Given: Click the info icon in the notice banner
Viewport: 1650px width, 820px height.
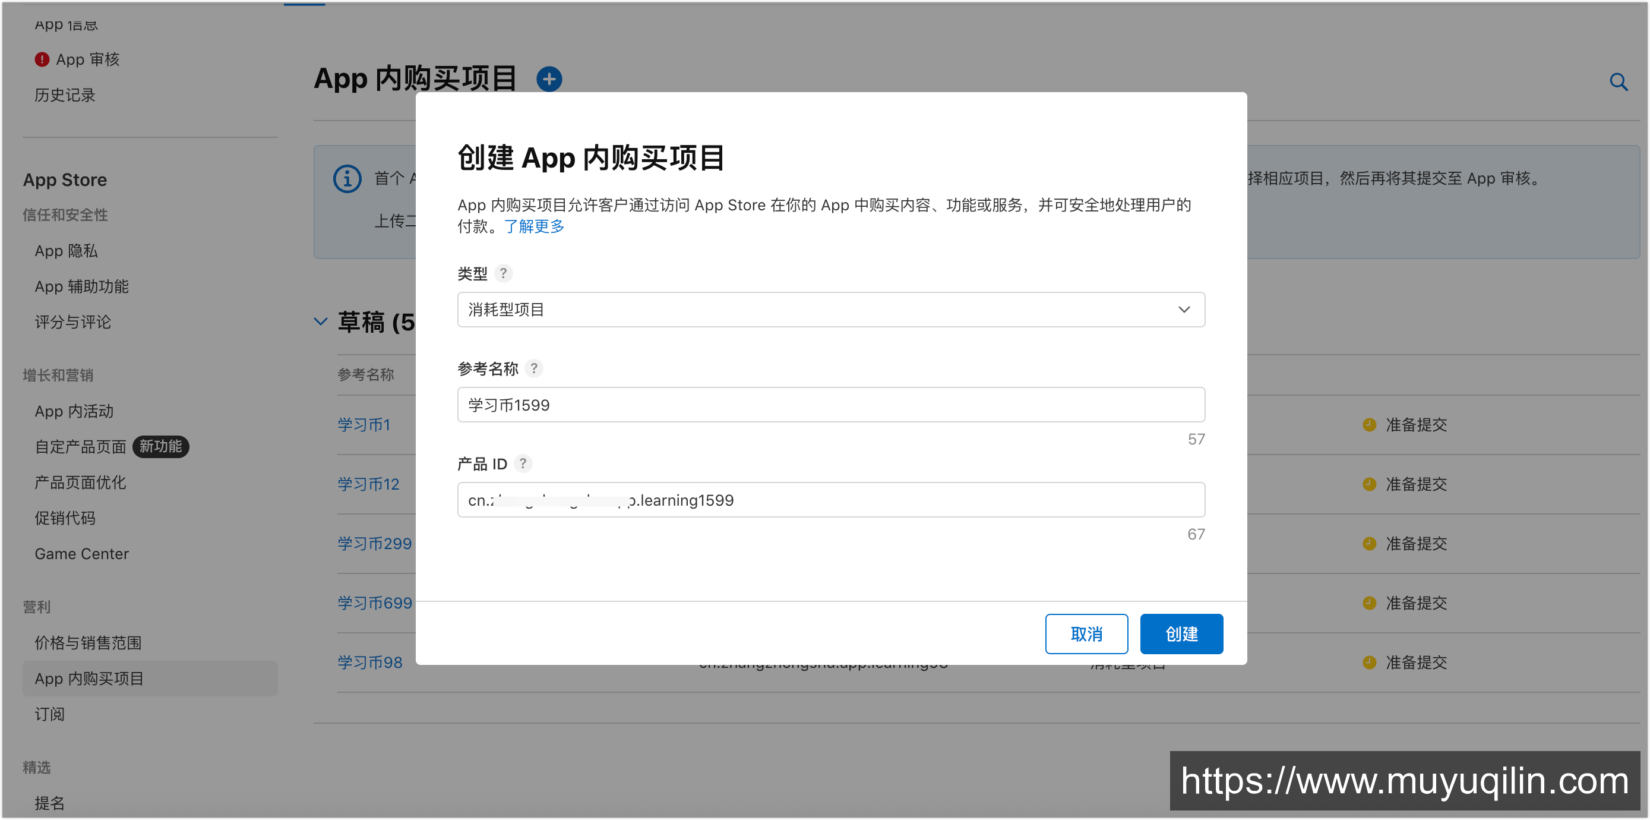Looking at the screenshot, I should tap(347, 178).
